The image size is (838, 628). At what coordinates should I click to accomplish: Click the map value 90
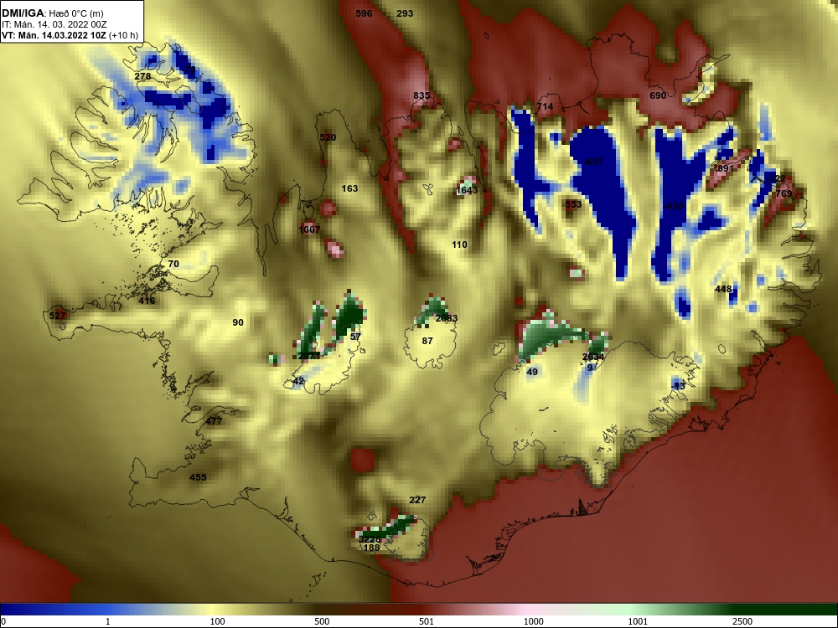(238, 322)
